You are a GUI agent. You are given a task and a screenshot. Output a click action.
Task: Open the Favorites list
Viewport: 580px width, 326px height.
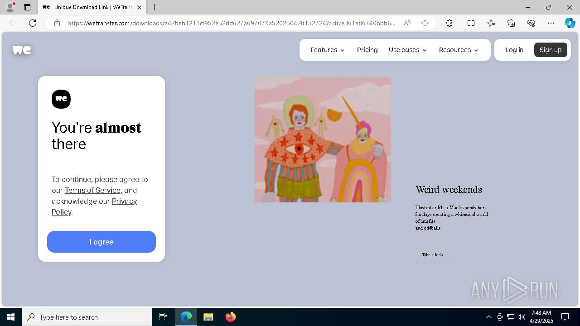(x=491, y=23)
